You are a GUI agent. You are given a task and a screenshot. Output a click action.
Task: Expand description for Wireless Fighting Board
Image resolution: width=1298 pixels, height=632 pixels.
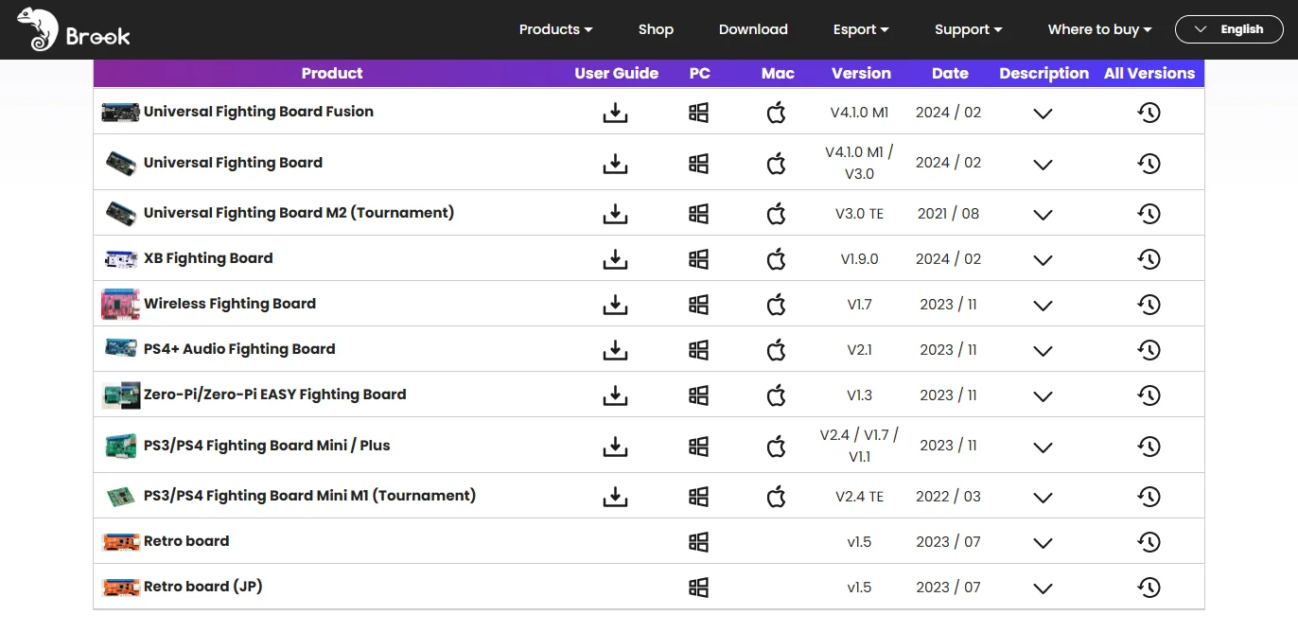pos(1043,305)
